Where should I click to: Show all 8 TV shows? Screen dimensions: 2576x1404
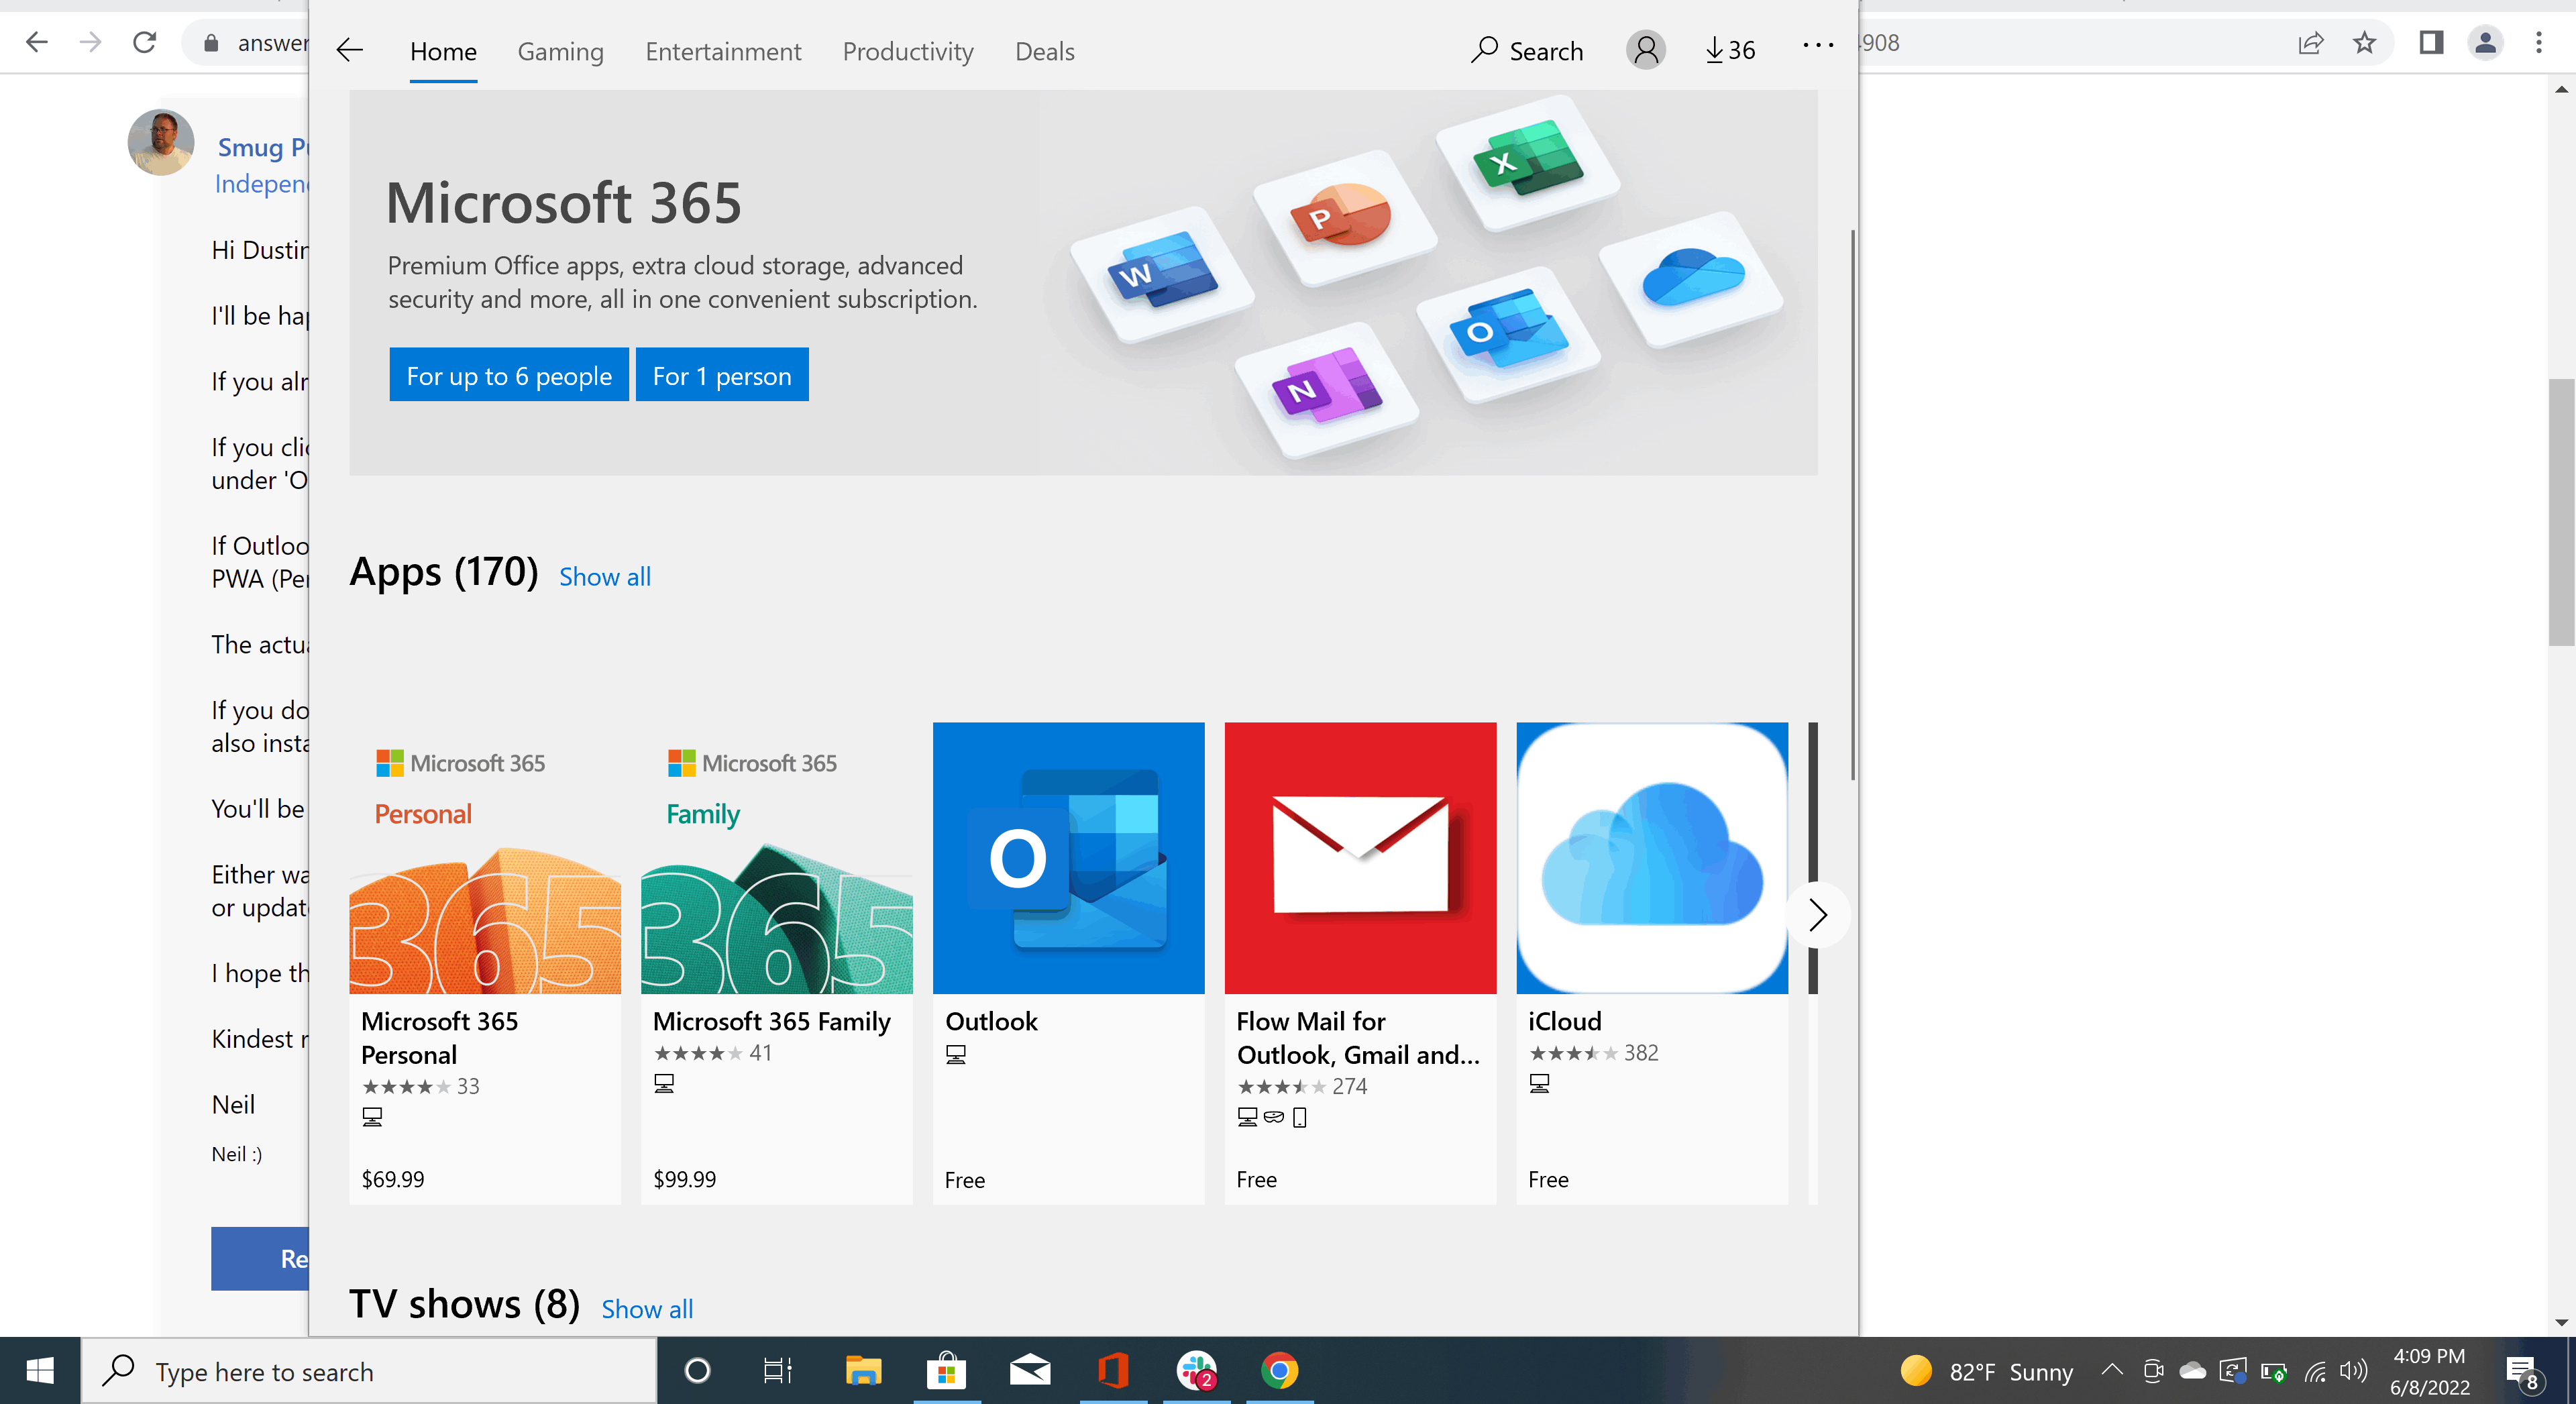(x=647, y=1309)
